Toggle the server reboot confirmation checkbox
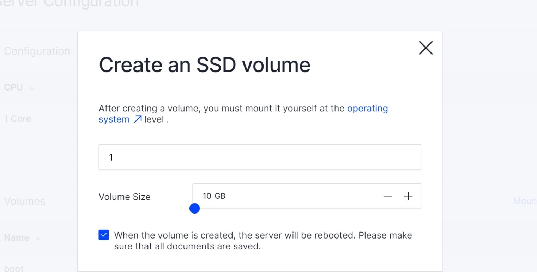Viewport: 537px width, 272px height. coord(104,235)
